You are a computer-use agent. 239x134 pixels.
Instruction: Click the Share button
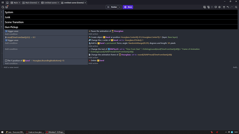[128, 7]
